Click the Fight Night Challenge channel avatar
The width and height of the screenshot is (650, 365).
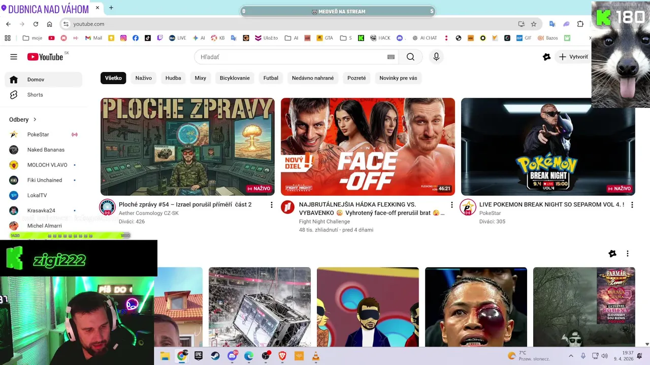coord(288,207)
